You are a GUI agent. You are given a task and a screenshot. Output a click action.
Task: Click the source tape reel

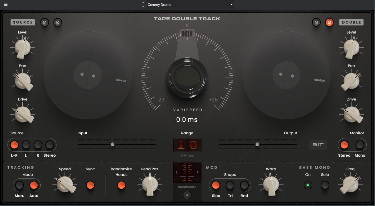pyautogui.click(x=88, y=75)
